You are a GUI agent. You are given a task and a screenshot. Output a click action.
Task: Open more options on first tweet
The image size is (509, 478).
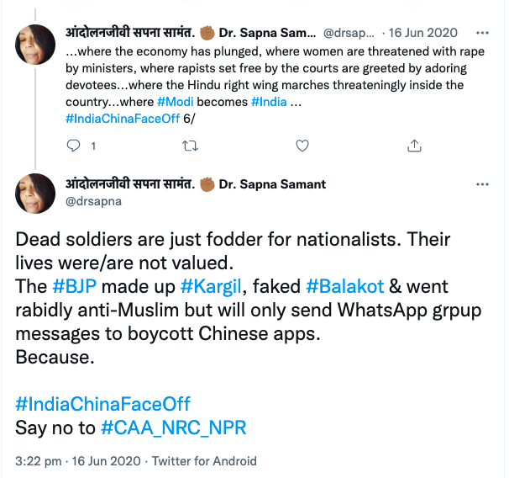482,33
